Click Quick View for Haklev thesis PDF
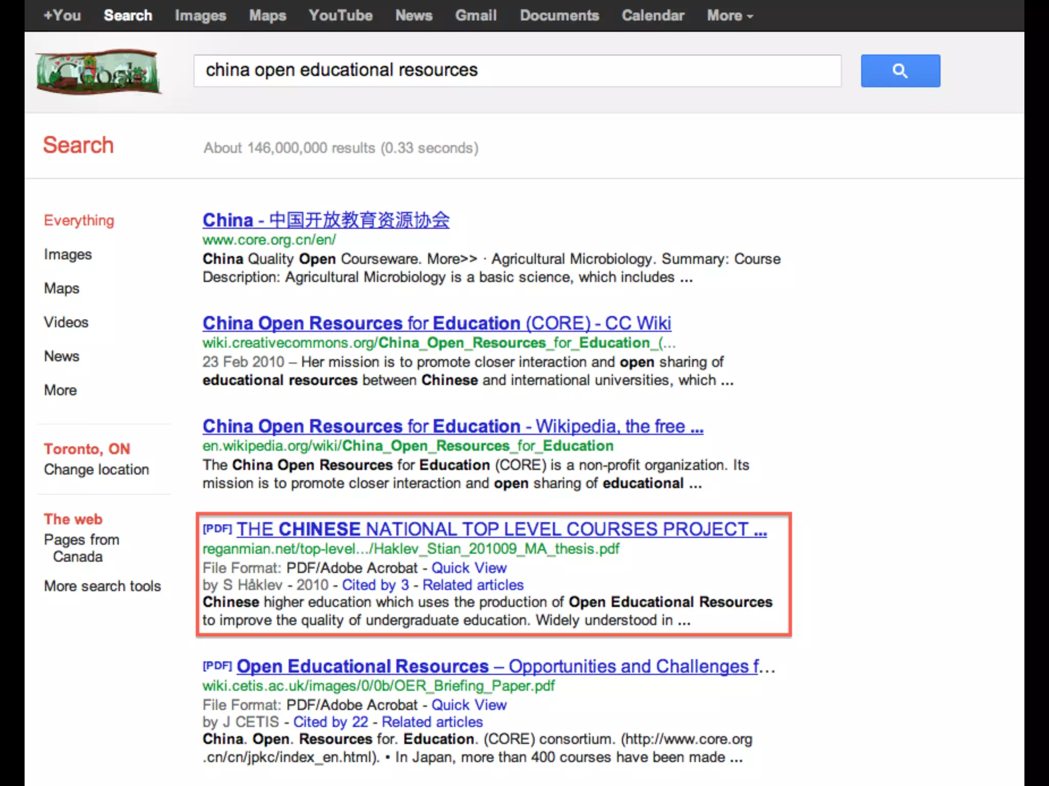 [x=469, y=568]
